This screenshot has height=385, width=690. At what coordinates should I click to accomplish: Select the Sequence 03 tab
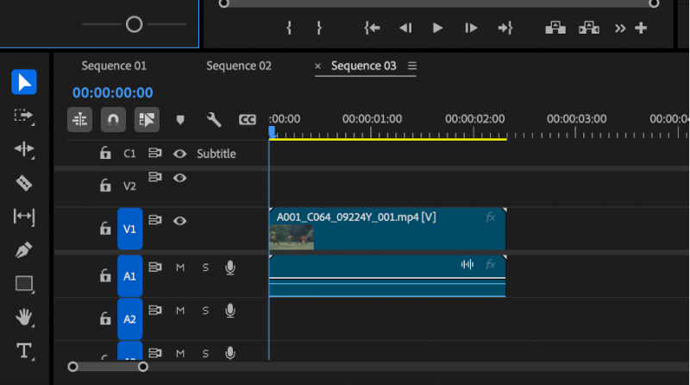[363, 66]
